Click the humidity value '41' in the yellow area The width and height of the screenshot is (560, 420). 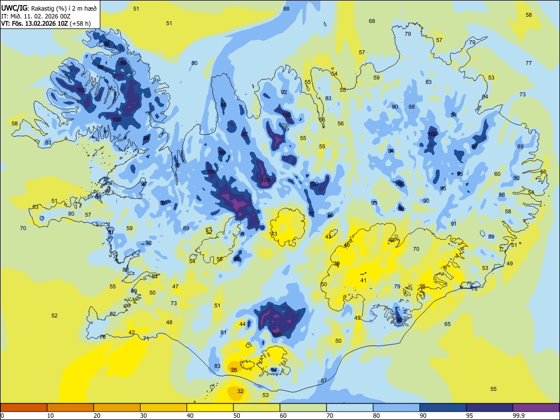point(363,281)
